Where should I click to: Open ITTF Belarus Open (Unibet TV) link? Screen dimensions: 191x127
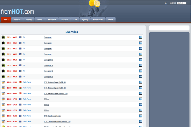point(56,93)
